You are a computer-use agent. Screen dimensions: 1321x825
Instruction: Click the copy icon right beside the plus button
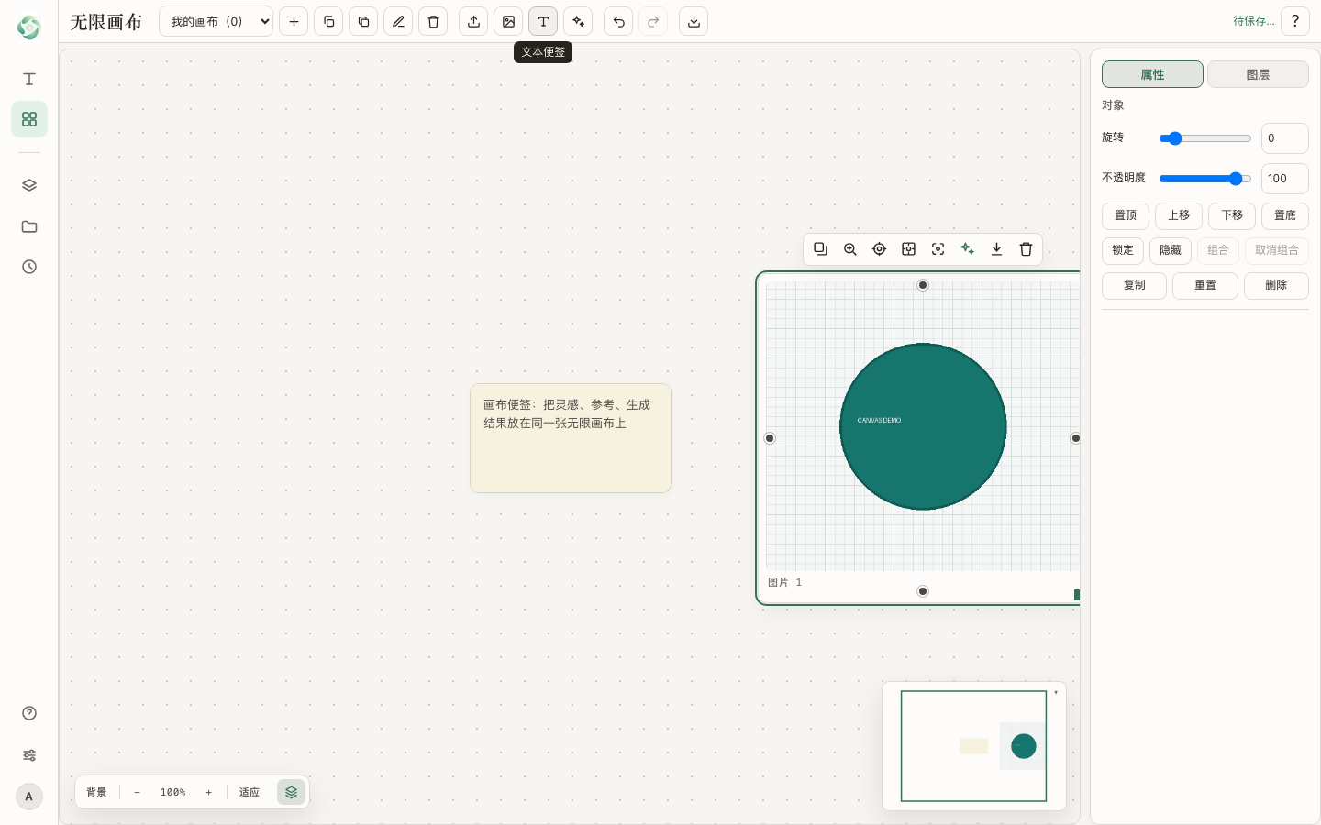coord(328,21)
